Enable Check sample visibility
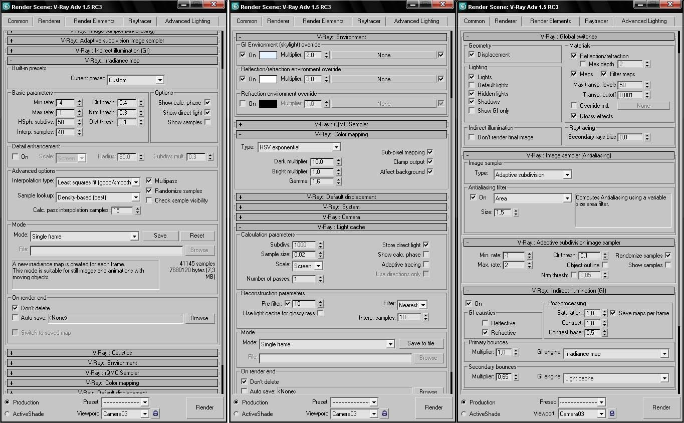 (149, 200)
